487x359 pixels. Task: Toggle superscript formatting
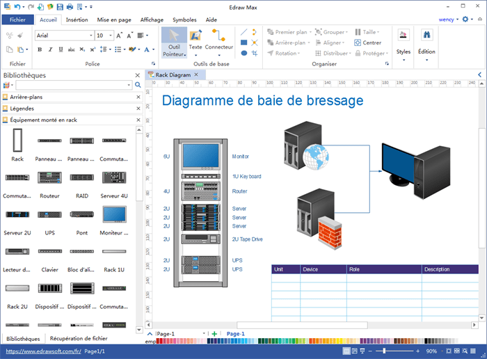93,49
